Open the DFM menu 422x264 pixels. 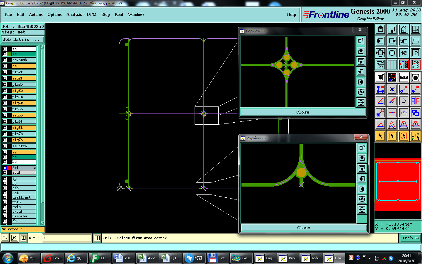pyautogui.click(x=92, y=15)
